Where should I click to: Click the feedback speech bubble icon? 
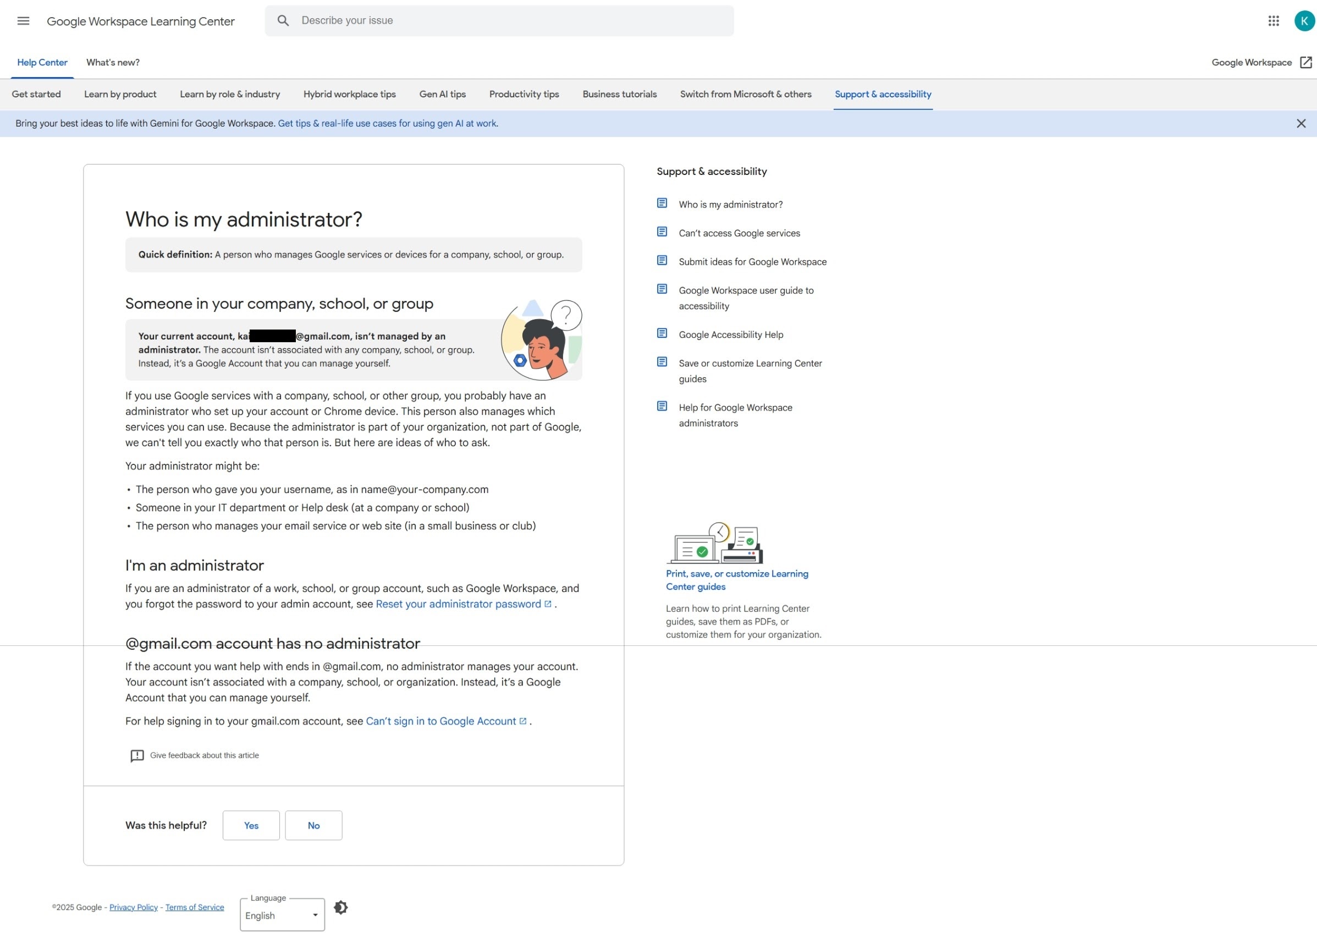pyautogui.click(x=137, y=756)
